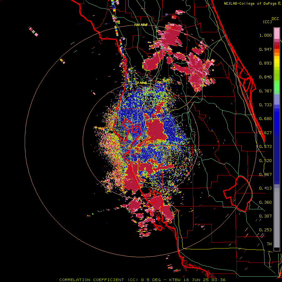Click the TH label on colorbar
Screen dimensions: 282x282
pos(269,244)
